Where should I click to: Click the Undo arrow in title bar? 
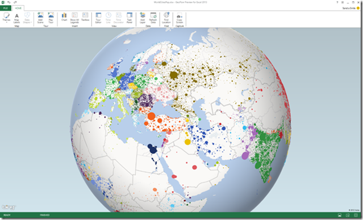(9, 2)
